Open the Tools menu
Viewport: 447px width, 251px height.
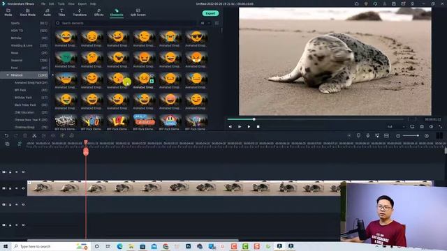click(x=61, y=4)
